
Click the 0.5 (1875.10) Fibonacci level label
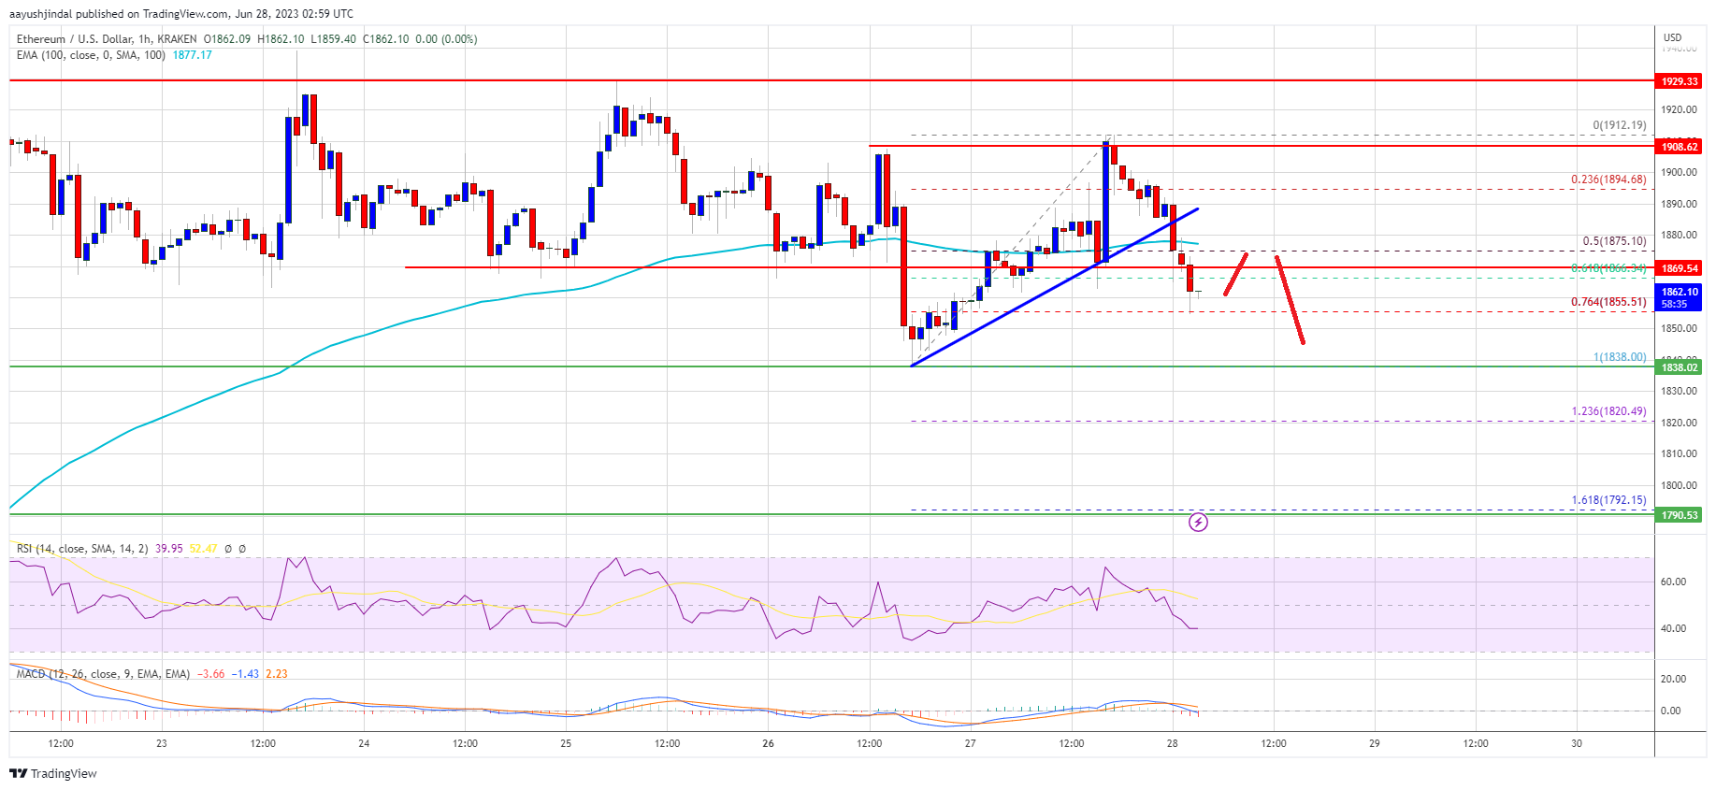[1613, 241]
